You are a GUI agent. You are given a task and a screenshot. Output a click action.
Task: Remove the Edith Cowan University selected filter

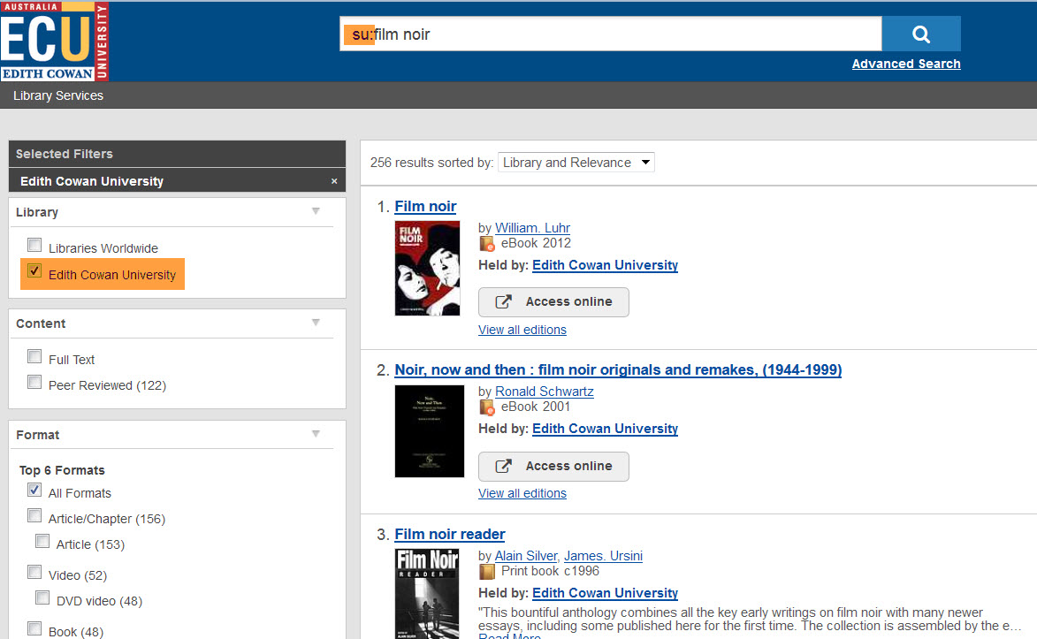tap(334, 181)
